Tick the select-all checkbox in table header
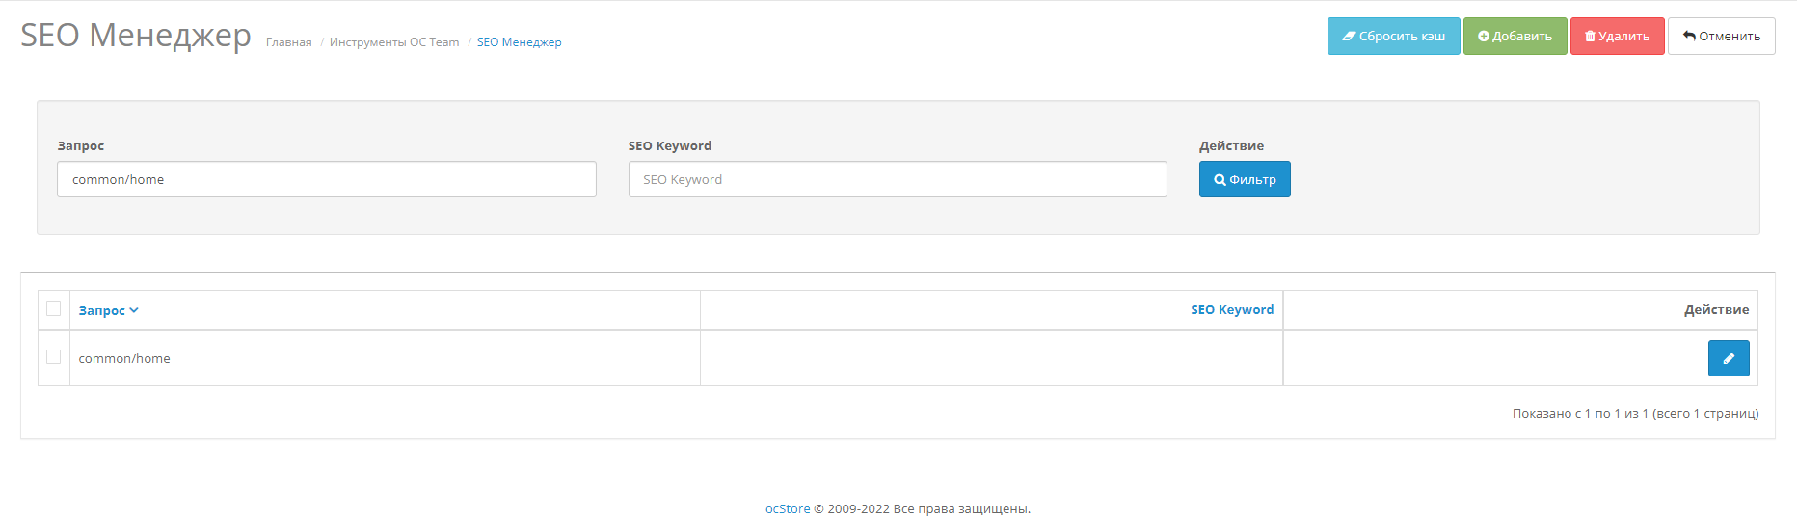Viewport: 1797px width, 519px height. (54, 309)
